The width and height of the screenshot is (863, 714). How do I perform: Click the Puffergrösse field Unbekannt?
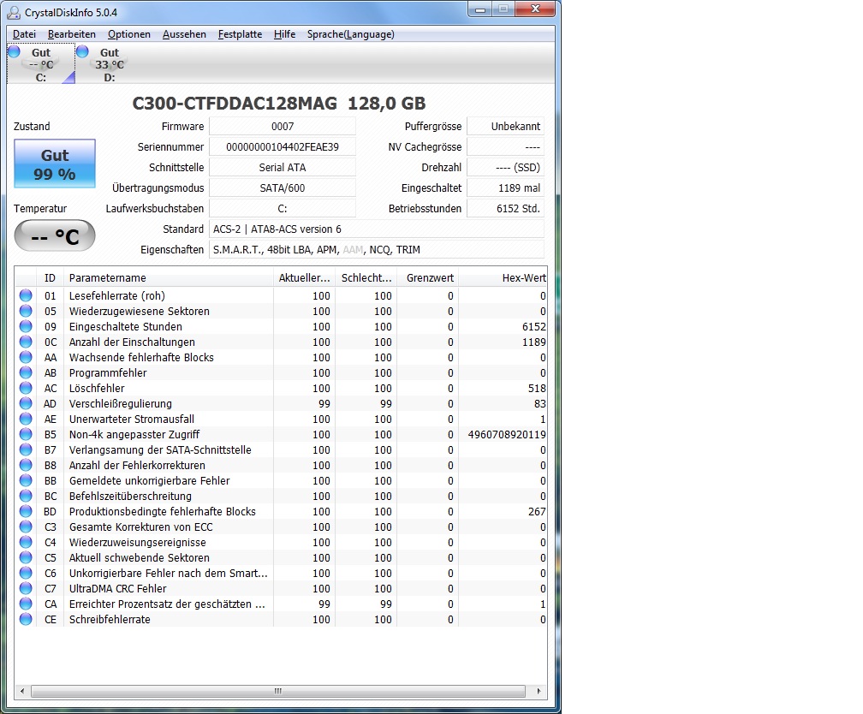pyautogui.click(x=505, y=126)
